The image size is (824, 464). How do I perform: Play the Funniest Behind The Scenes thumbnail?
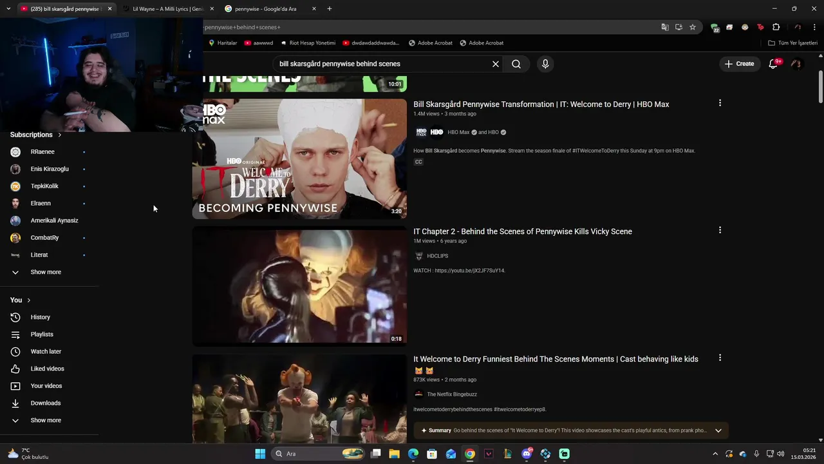(x=299, y=398)
